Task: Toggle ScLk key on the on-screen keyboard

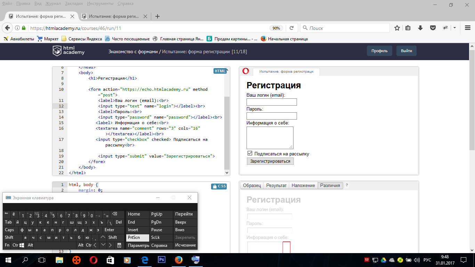Action: point(155,237)
